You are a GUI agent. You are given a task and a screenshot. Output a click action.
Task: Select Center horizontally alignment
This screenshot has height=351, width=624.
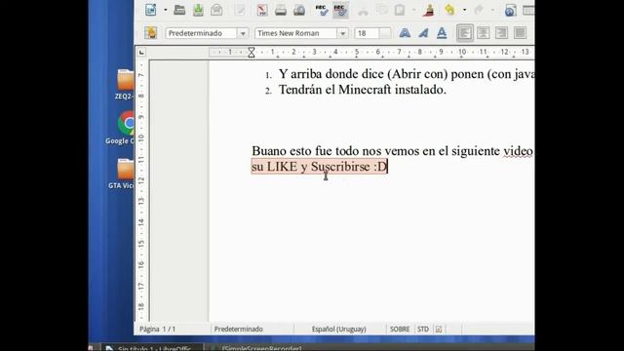click(x=484, y=33)
